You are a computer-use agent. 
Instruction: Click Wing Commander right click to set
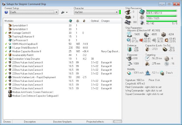143,91
